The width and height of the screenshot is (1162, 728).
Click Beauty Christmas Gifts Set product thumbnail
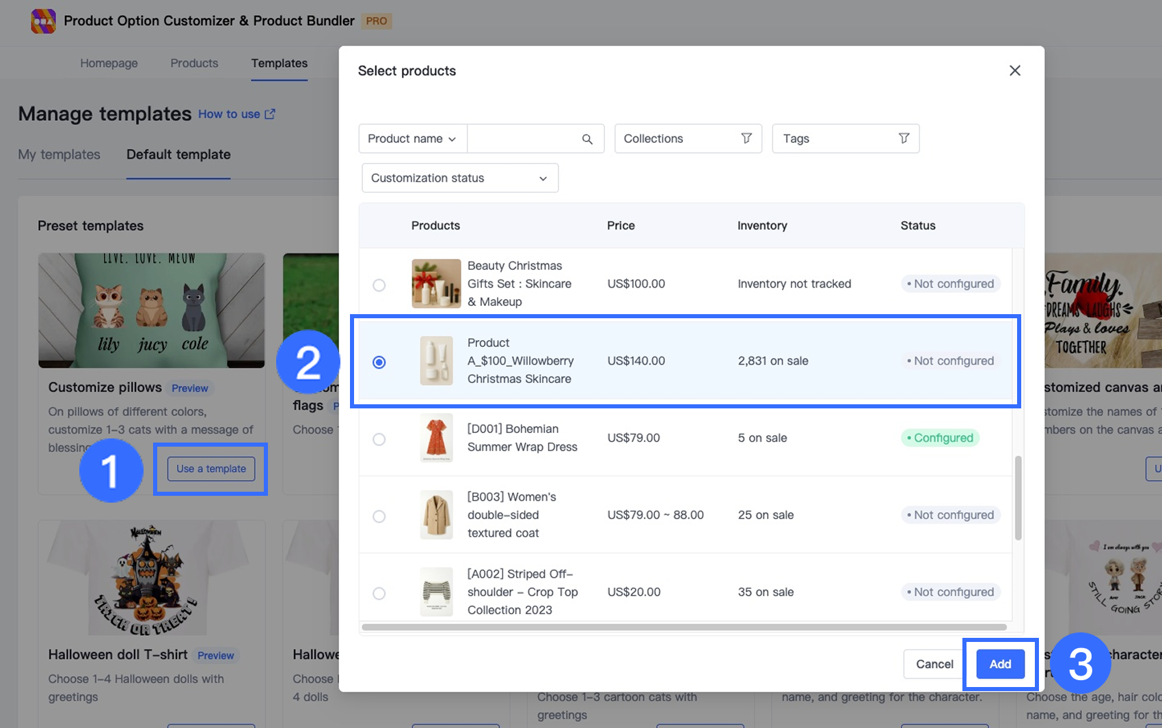click(x=436, y=283)
